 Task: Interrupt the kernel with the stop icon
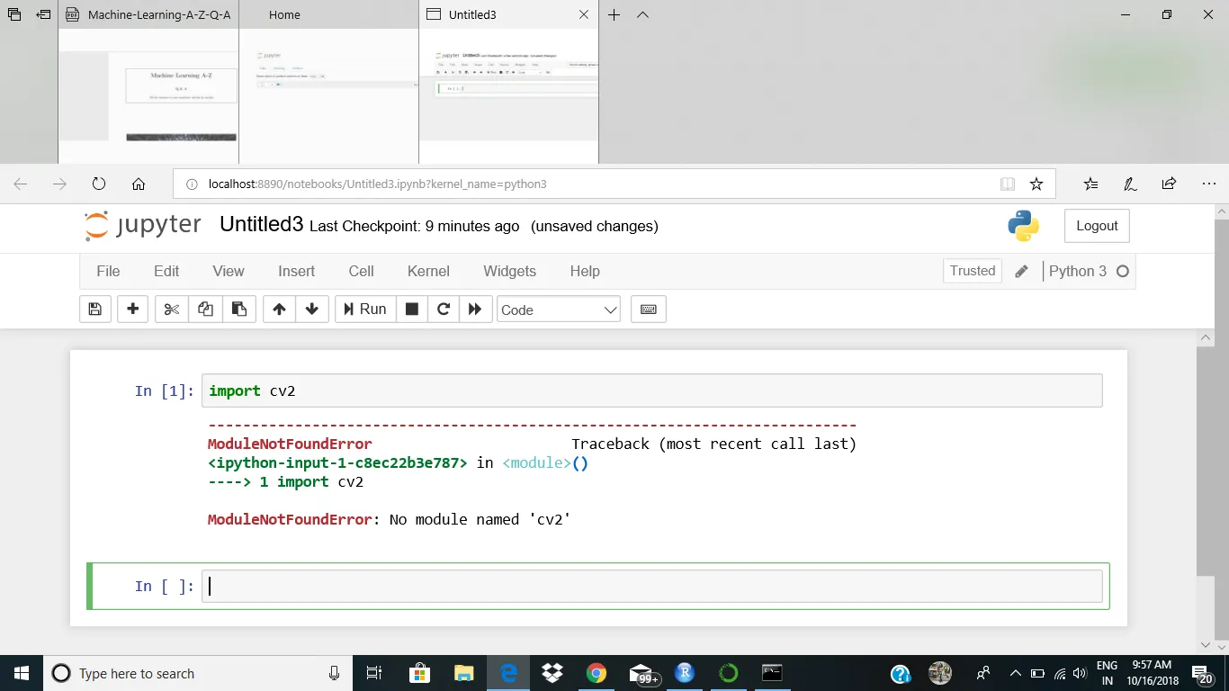pos(411,310)
